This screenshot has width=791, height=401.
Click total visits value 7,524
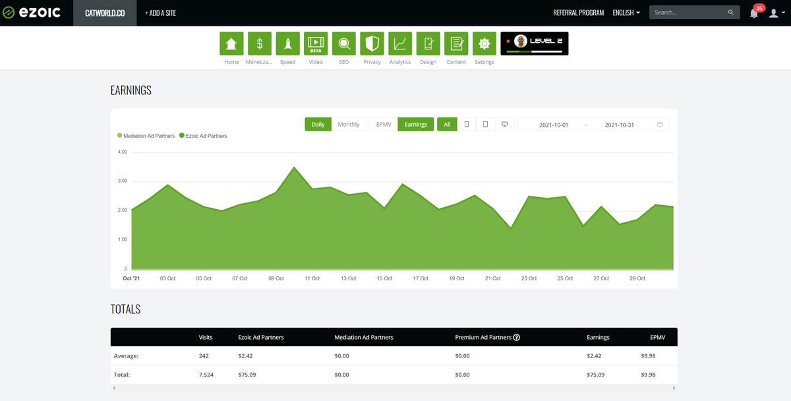207,375
